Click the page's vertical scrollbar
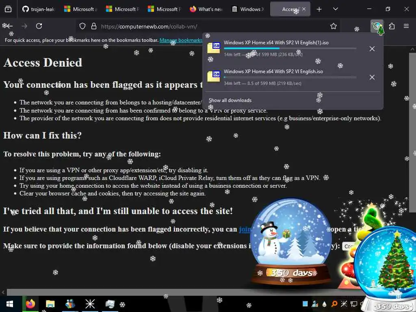 [413, 133]
